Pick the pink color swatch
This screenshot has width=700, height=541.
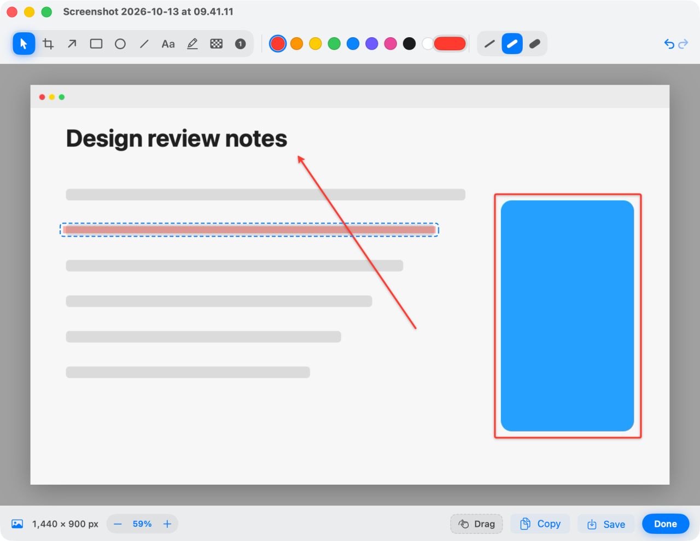tap(390, 44)
